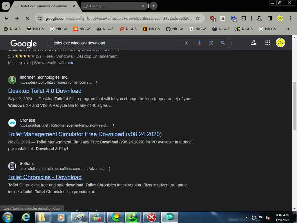The height and width of the screenshot is (223, 297).
Task: Open more options for Crohasit result
Action: 113,125
